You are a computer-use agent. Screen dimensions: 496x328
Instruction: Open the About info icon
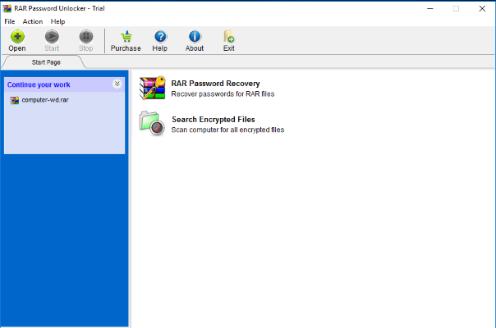(195, 37)
